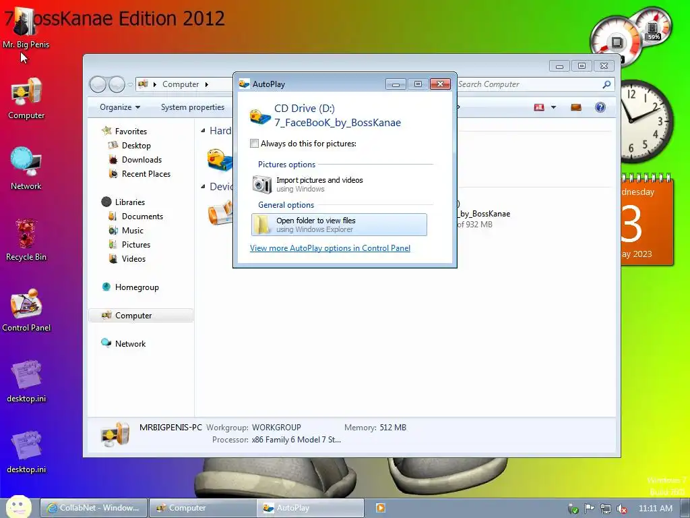690x518 pixels.
Task: Click the network tray icon
Action: pyautogui.click(x=606, y=509)
